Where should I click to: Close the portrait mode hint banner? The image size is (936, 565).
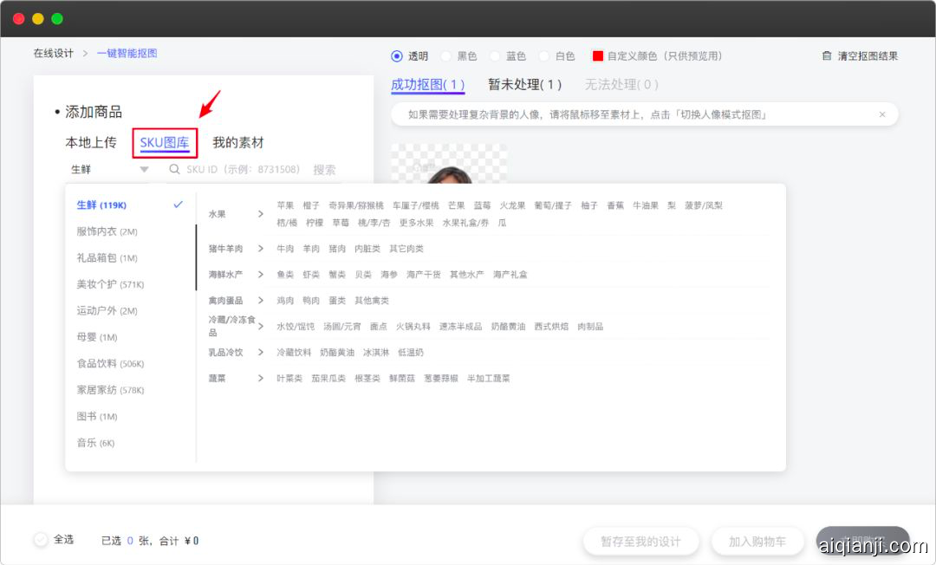tap(882, 114)
